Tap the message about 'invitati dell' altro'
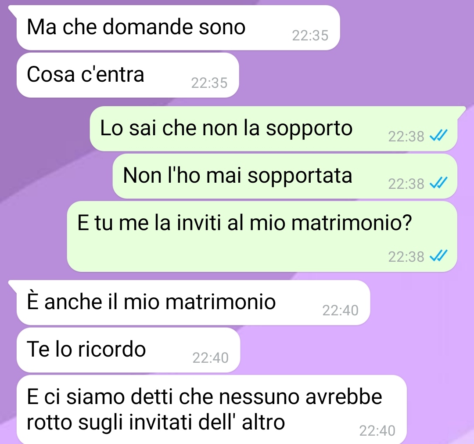Image resolution: width=474 pixels, height=444 pixels. pos(212,409)
